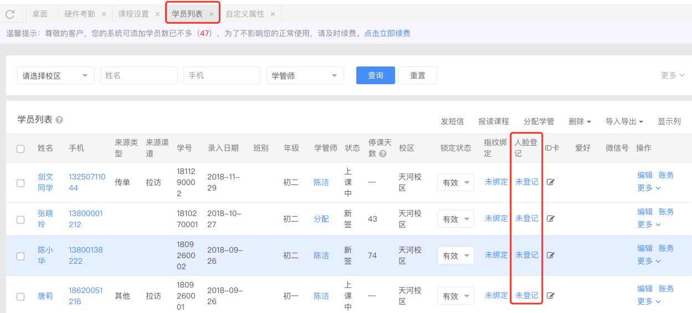
Task: Open student 陈小华 name link
Action: pos(45,255)
